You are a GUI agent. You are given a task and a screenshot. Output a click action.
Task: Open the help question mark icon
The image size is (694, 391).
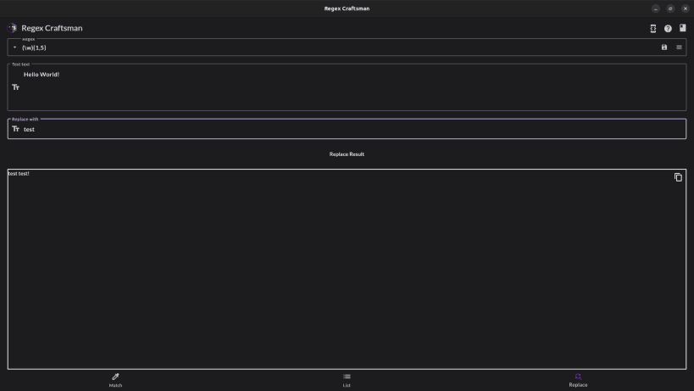(668, 28)
